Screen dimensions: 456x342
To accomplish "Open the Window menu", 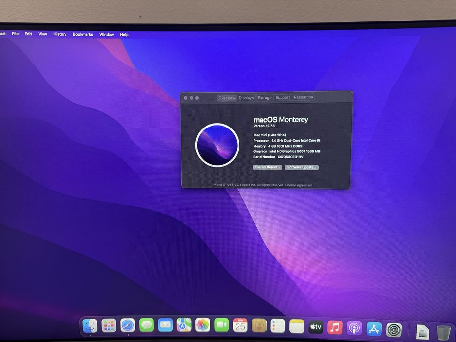I will click(107, 34).
